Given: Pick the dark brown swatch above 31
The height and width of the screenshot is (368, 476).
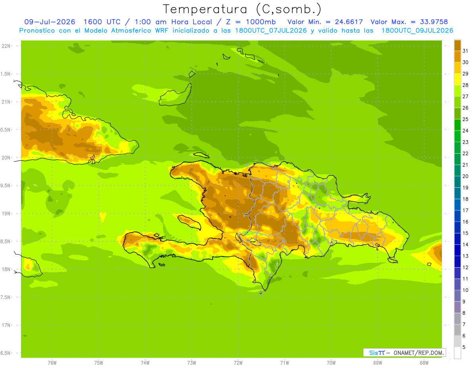Looking at the screenshot, I should [457, 45].
